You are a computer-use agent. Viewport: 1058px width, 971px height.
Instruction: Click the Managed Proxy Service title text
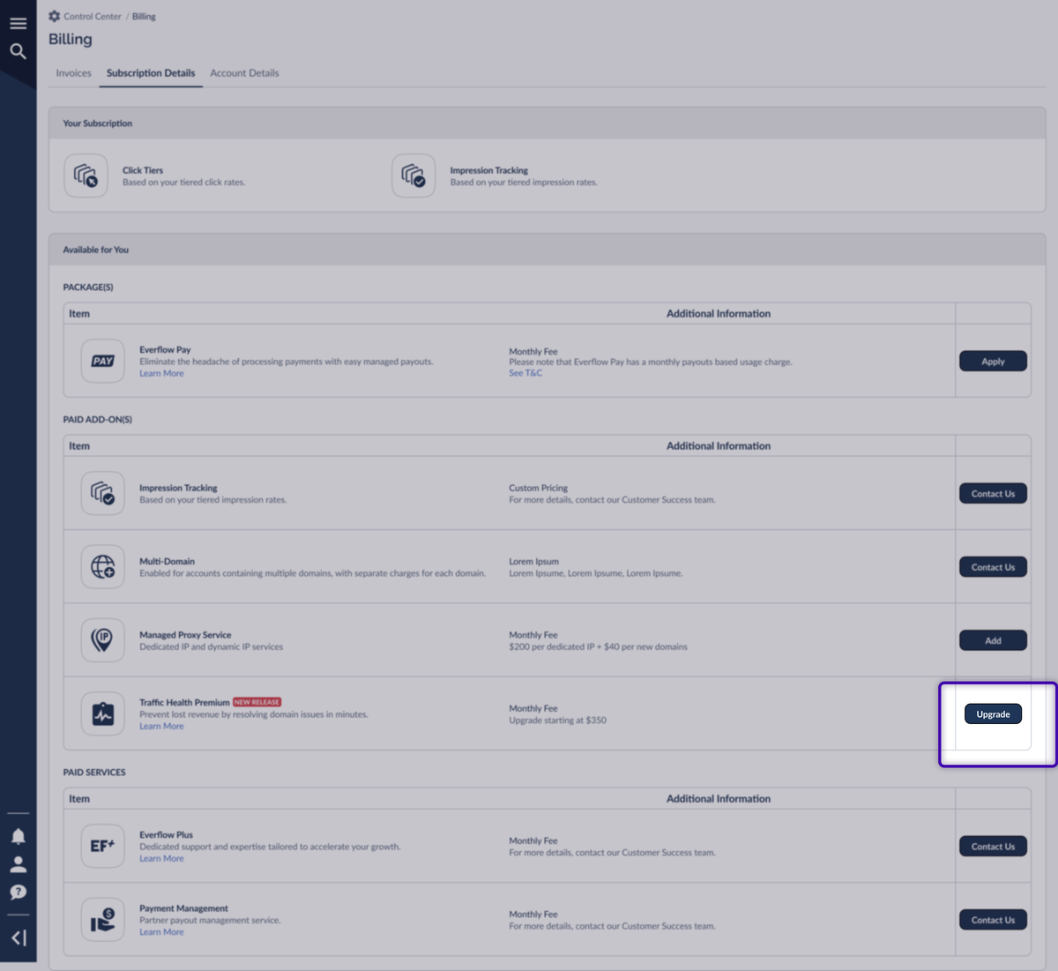pyautogui.click(x=185, y=635)
